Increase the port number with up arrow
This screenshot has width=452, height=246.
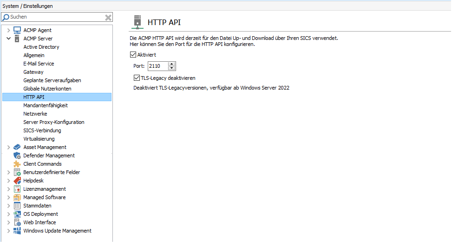(171, 64)
